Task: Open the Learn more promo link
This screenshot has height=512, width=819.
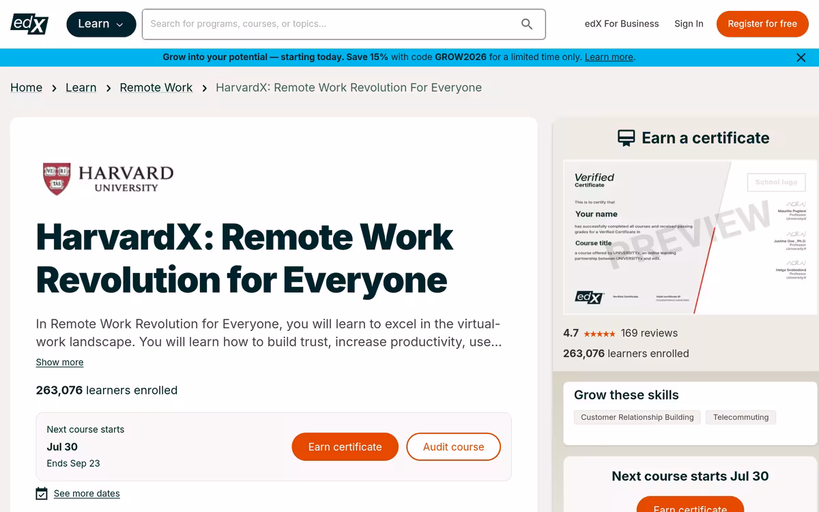Action: tap(609, 57)
